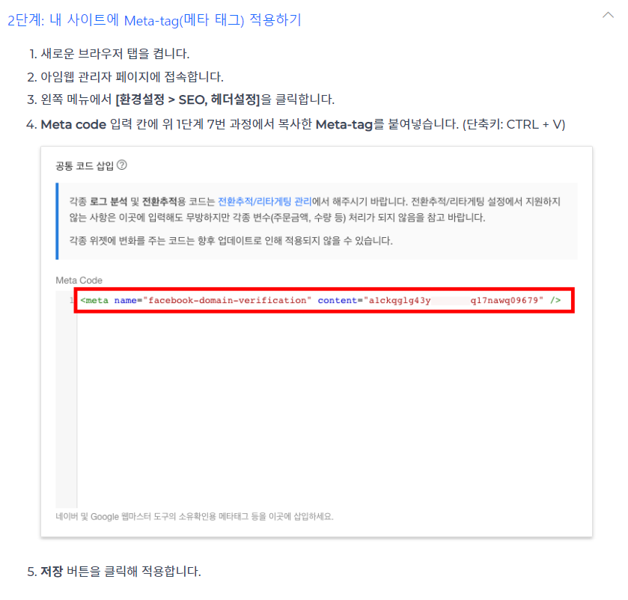The image size is (628, 600).
Task: Collapse the section using the top-right chevron
Action: (608, 16)
